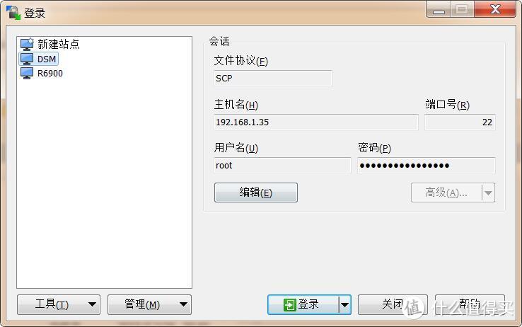Viewport: 522px width, 327px height.
Task: Click the new site monitor icon
Action: [27, 44]
